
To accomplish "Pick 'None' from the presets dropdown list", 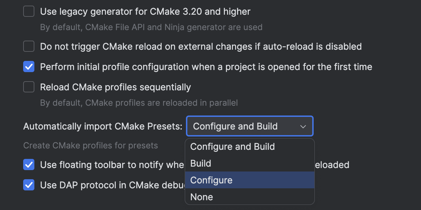I will (x=201, y=197).
